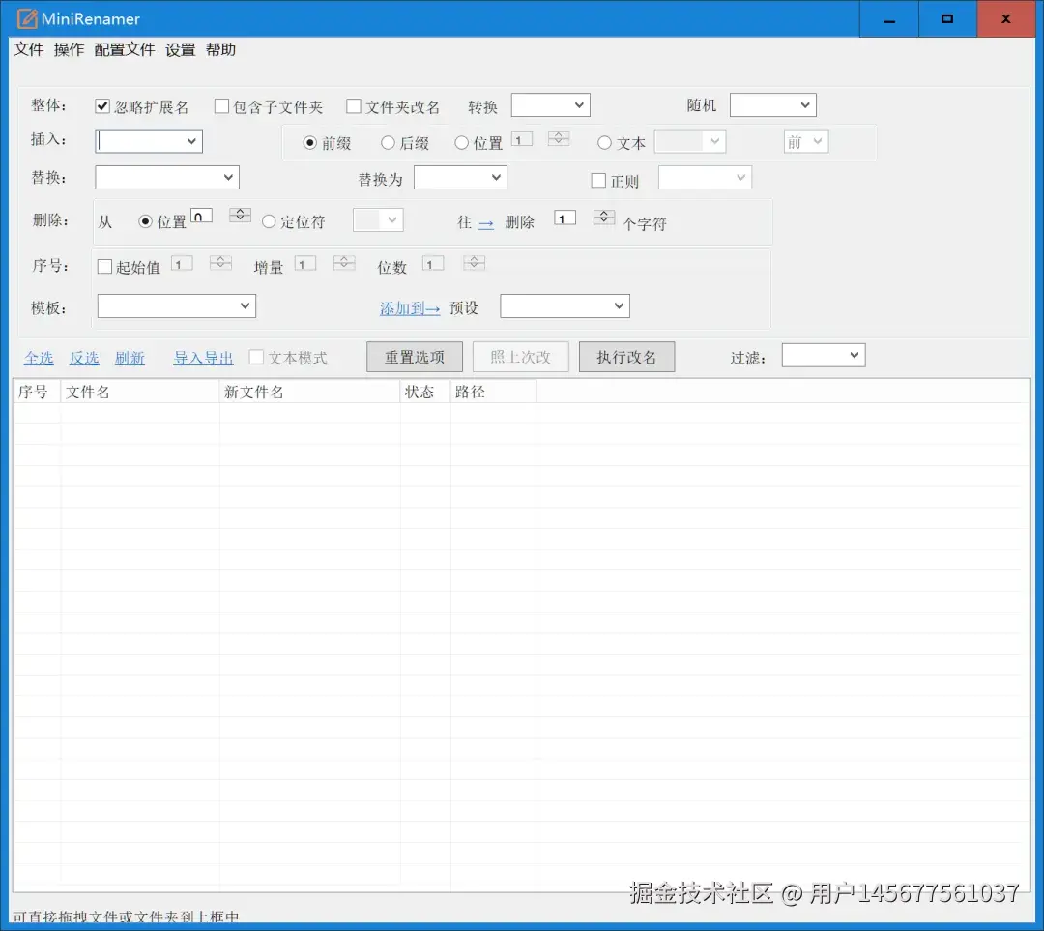Click the delete position spinner arrows
Viewport: 1044px width, 931px height.
pos(240,215)
